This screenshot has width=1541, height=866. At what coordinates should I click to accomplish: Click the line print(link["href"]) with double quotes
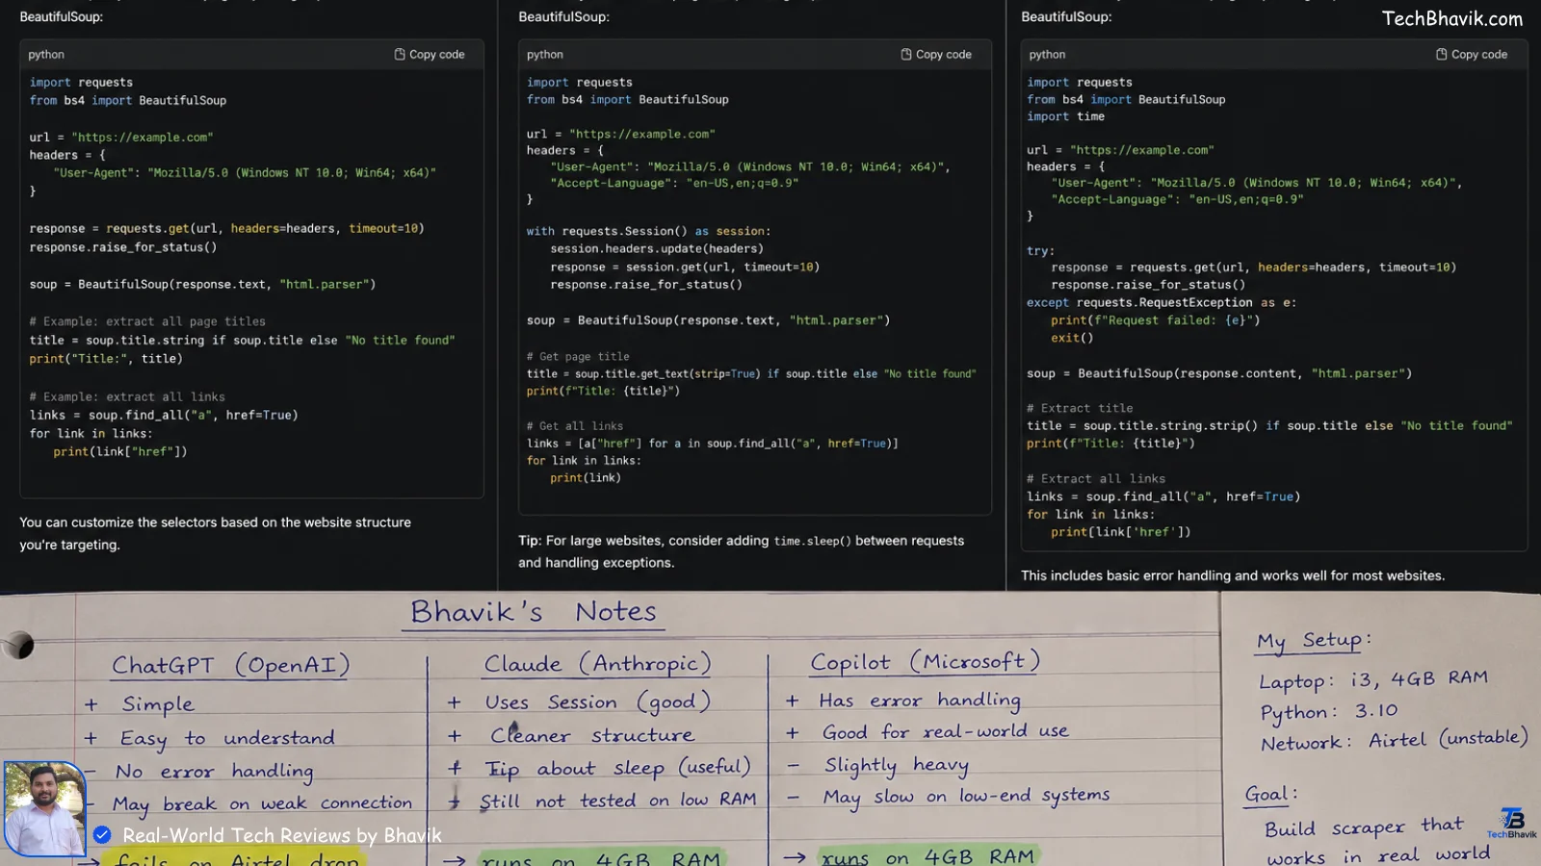tap(120, 451)
